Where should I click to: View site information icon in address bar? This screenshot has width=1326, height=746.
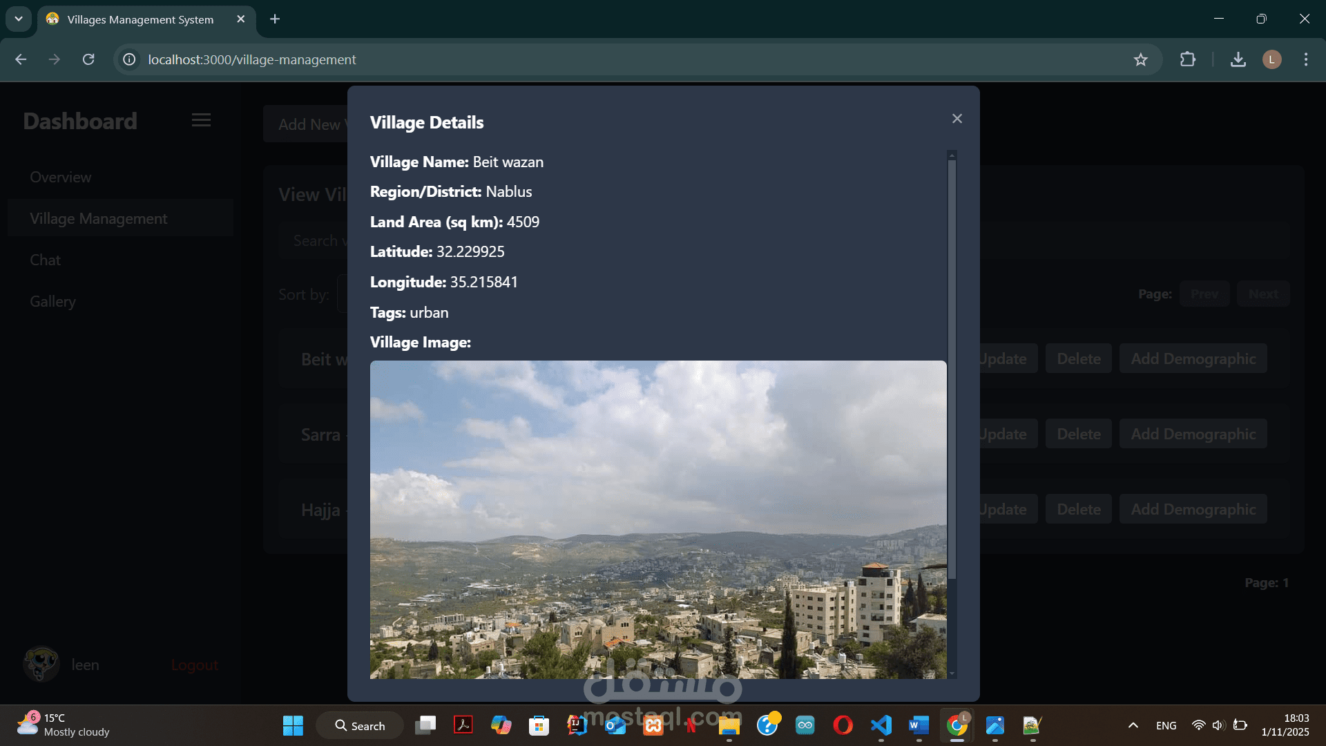point(129,59)
